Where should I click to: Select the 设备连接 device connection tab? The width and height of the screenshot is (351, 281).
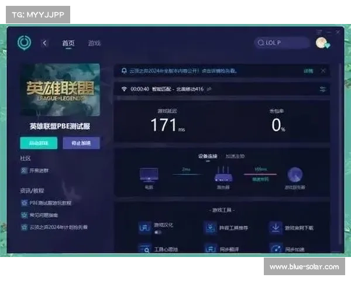208,156
